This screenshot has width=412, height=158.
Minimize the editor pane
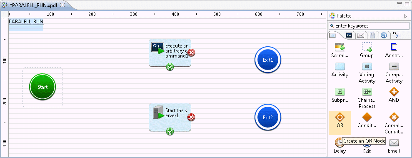(x=400, y=3)
